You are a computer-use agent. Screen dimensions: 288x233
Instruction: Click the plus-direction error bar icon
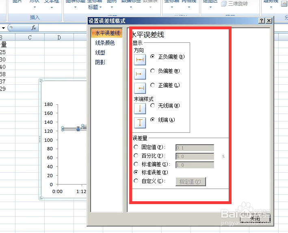click(140, 88)
